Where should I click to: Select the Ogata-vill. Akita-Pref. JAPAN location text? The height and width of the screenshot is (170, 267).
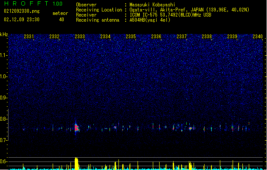coord(189,10)
